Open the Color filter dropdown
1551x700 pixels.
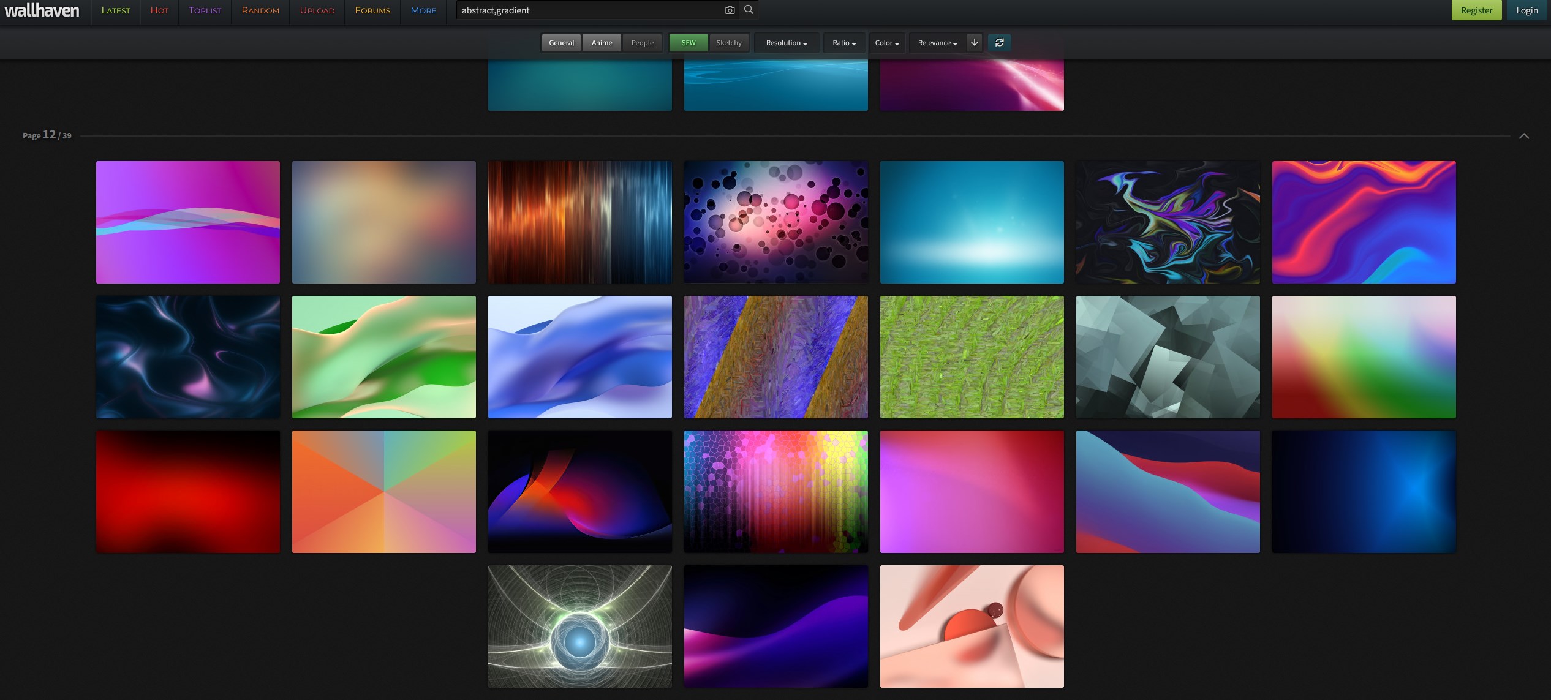pyautogui.click(x=886, y=43)
